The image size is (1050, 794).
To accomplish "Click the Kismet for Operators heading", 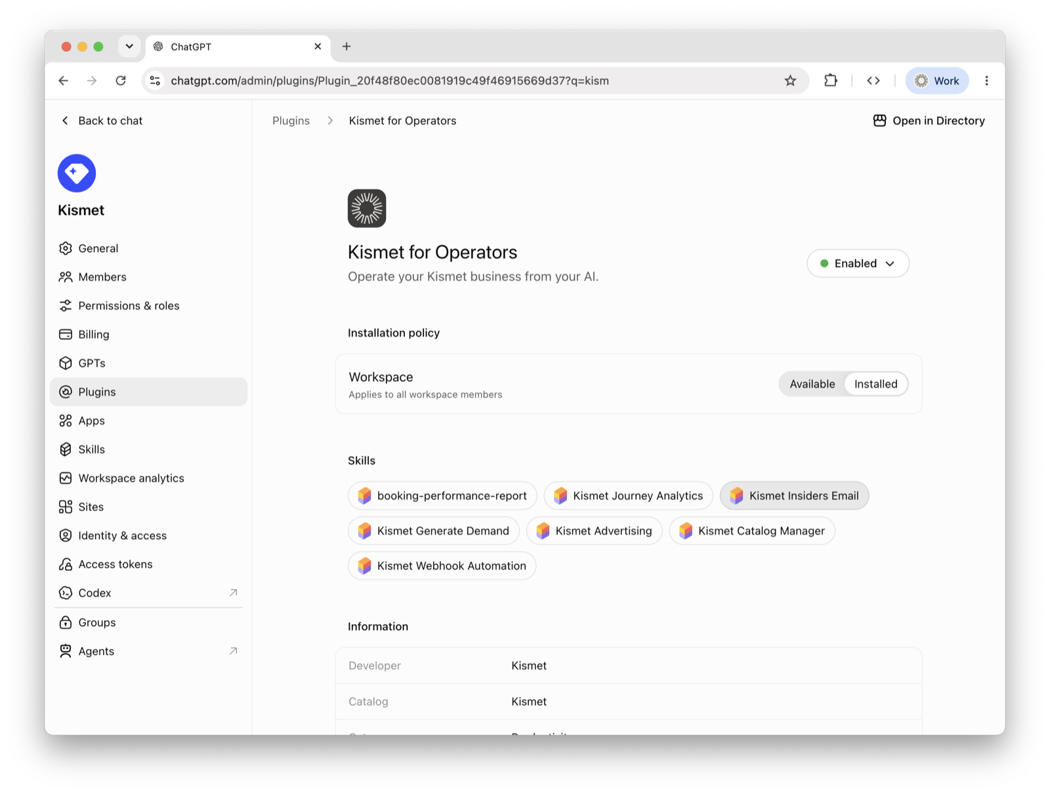I will coord(432,252).
